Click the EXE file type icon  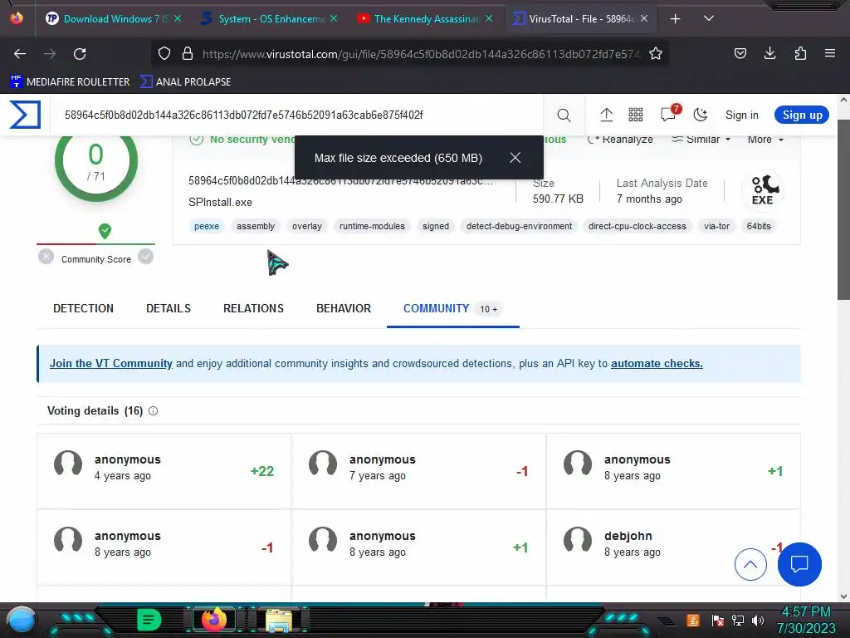tap(762, 190)
